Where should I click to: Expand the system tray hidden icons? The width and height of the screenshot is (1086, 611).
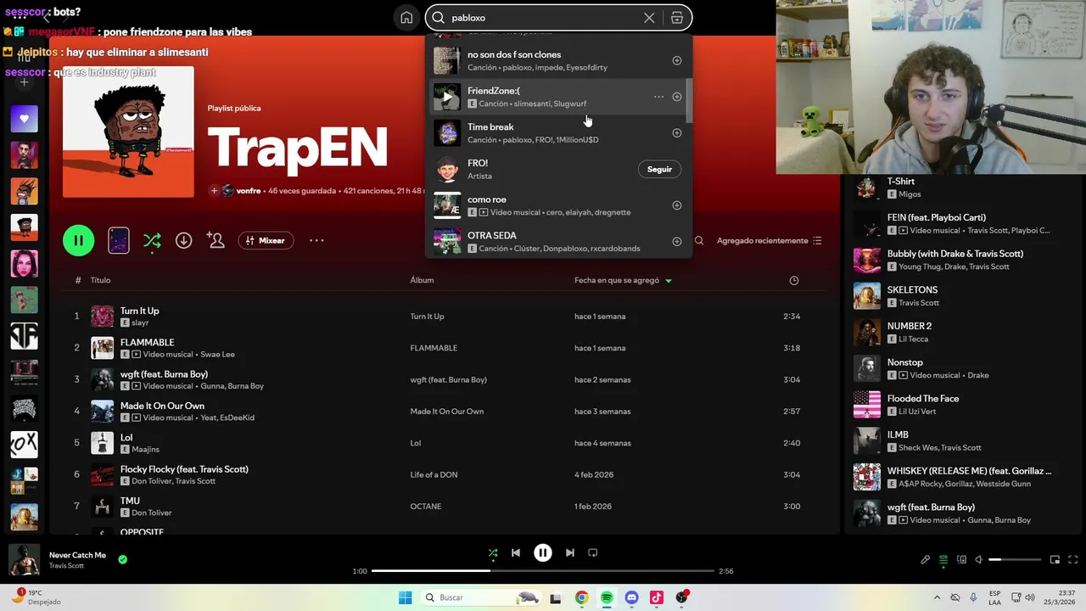tap(937, 597)
